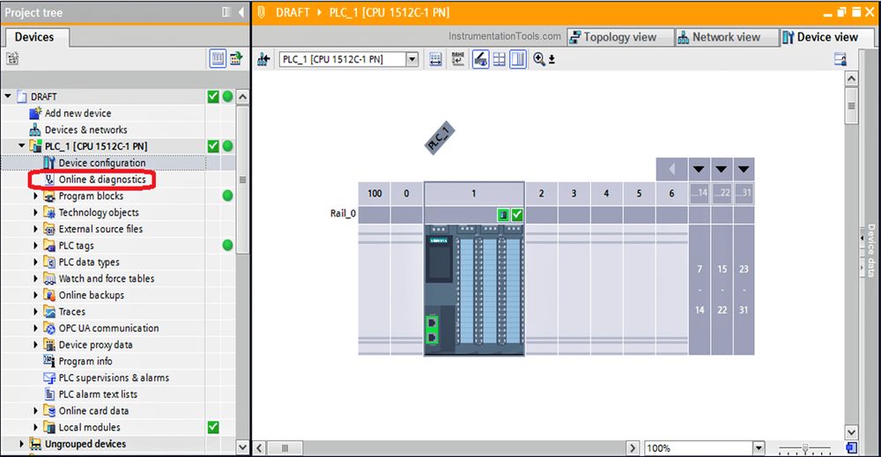881x457 pixels.
Task: Open PLC alarm text lists
Action: coord(99,394)
